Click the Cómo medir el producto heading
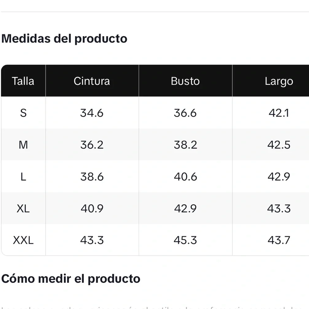 71,279
